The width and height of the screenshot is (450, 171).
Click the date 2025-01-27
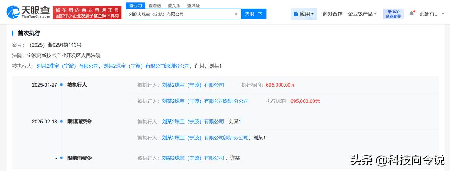point(44,85)
